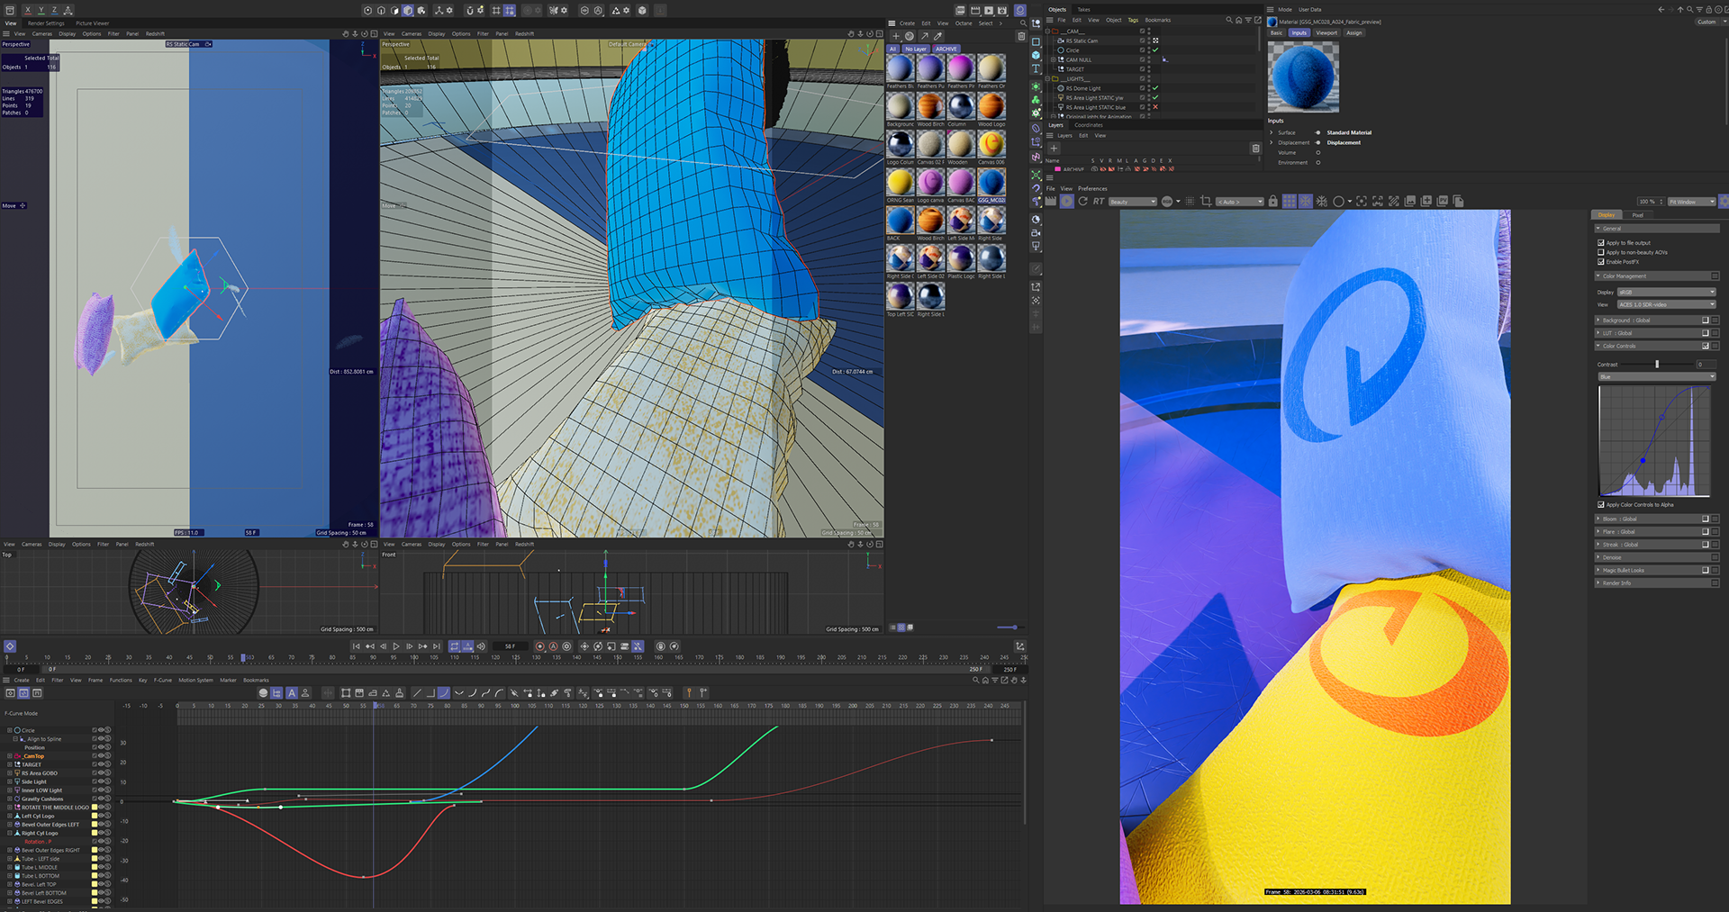Image resolution: width=1729 pixels, height=912 pixels.
Task: Click the frame all icon in F-Curve toolbar
Action: (x=346, y=693)
